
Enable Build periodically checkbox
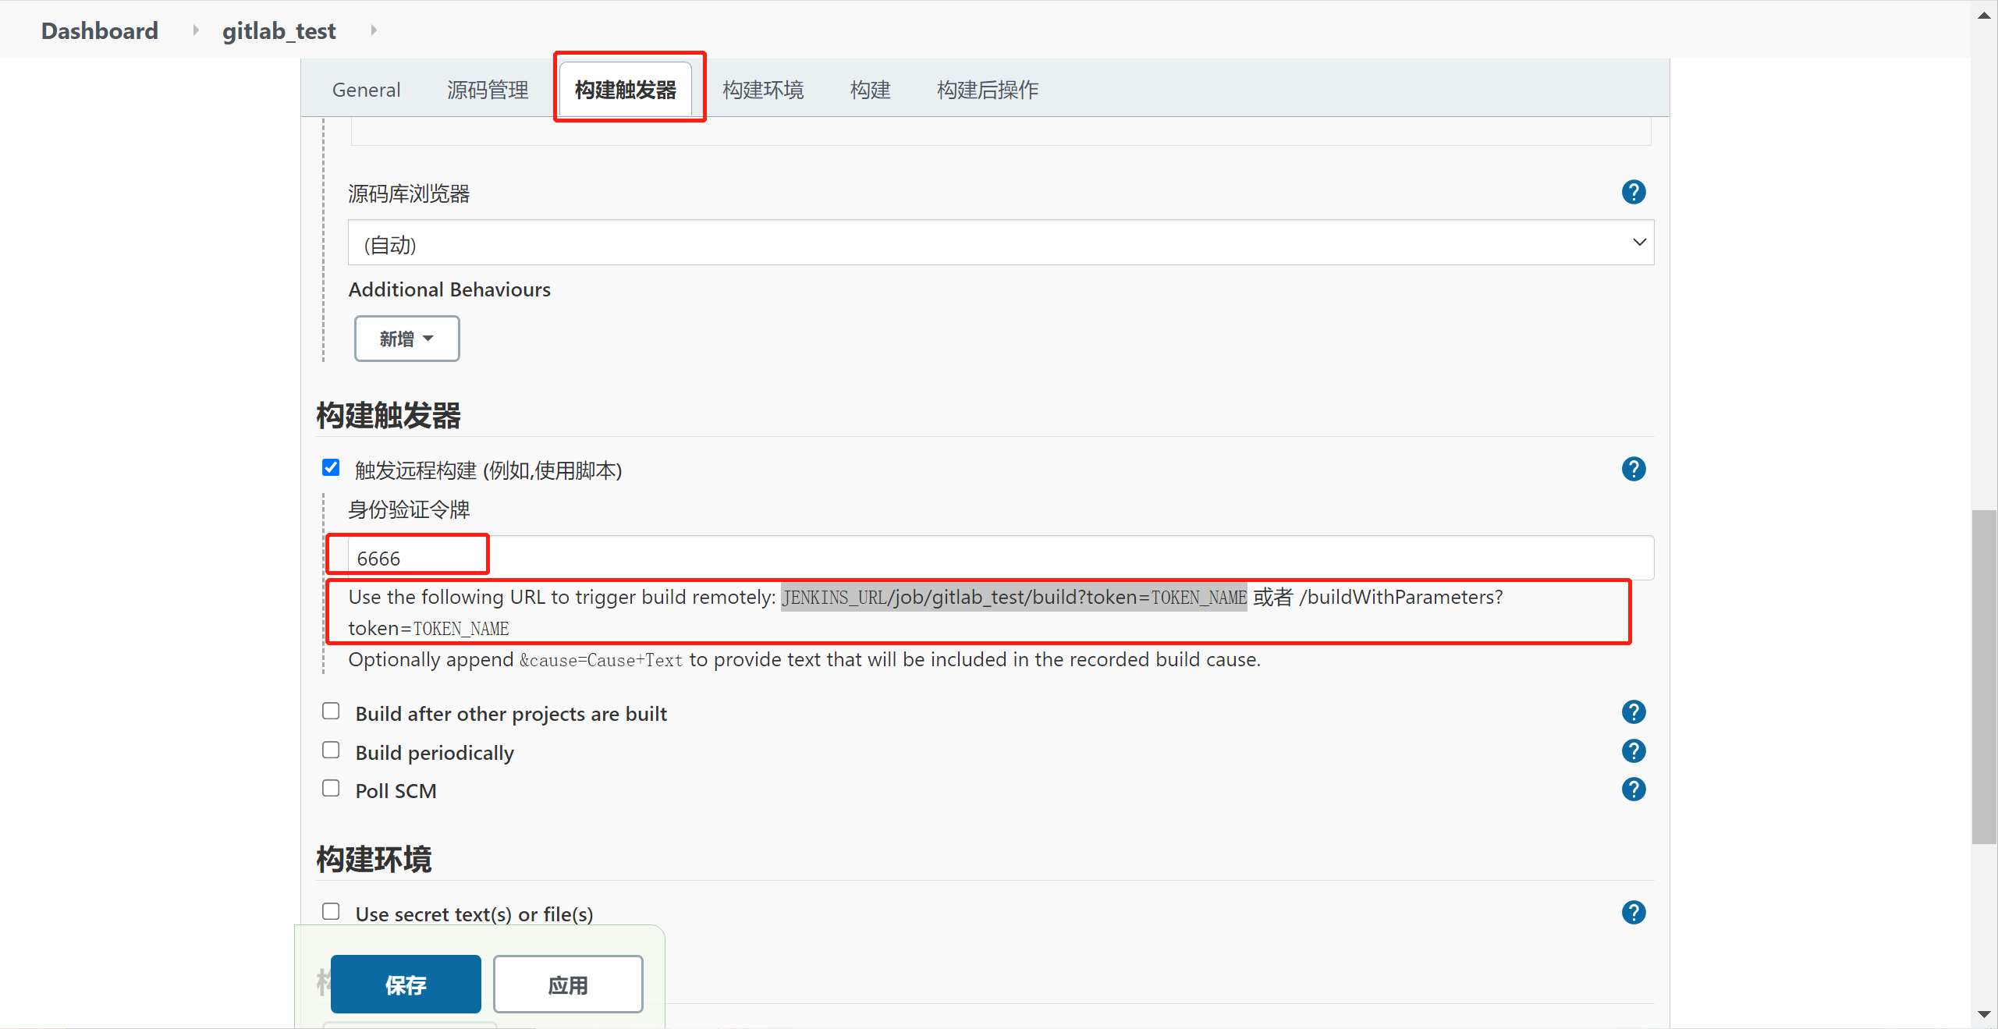[x=331, y=750]
